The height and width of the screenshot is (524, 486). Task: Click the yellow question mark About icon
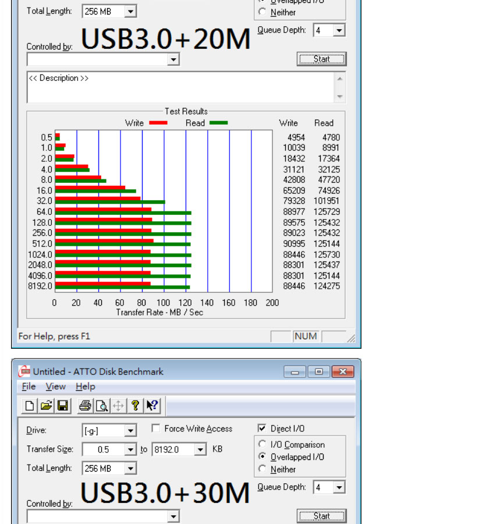click(x=135, y=406)
